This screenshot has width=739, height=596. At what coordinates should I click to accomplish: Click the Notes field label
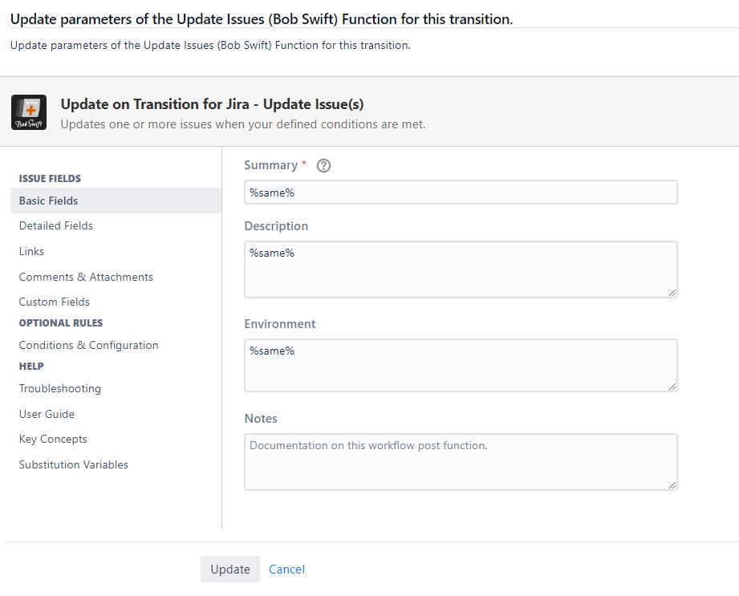(261, 419)
